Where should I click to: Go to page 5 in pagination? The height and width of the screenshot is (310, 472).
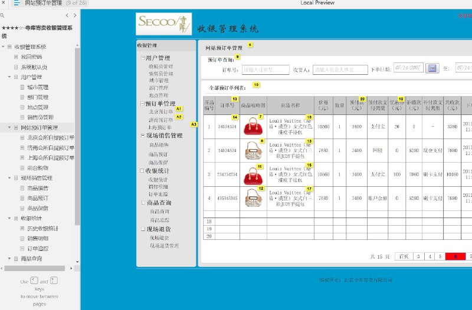tap(440, 256)
